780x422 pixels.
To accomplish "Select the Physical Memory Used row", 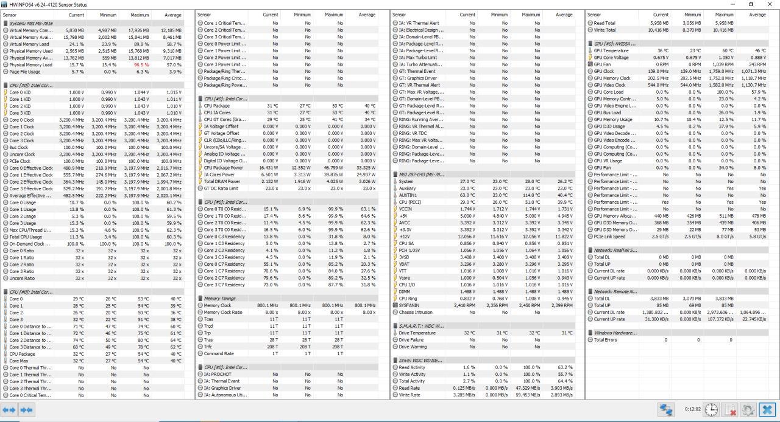I will pyautogui.click(x=92, y=51).
